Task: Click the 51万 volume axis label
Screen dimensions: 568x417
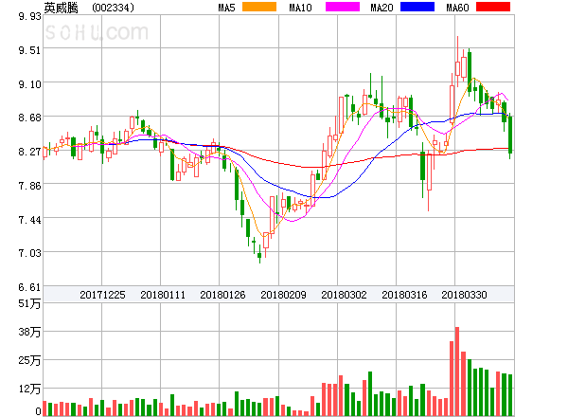Action: [29, 303]
